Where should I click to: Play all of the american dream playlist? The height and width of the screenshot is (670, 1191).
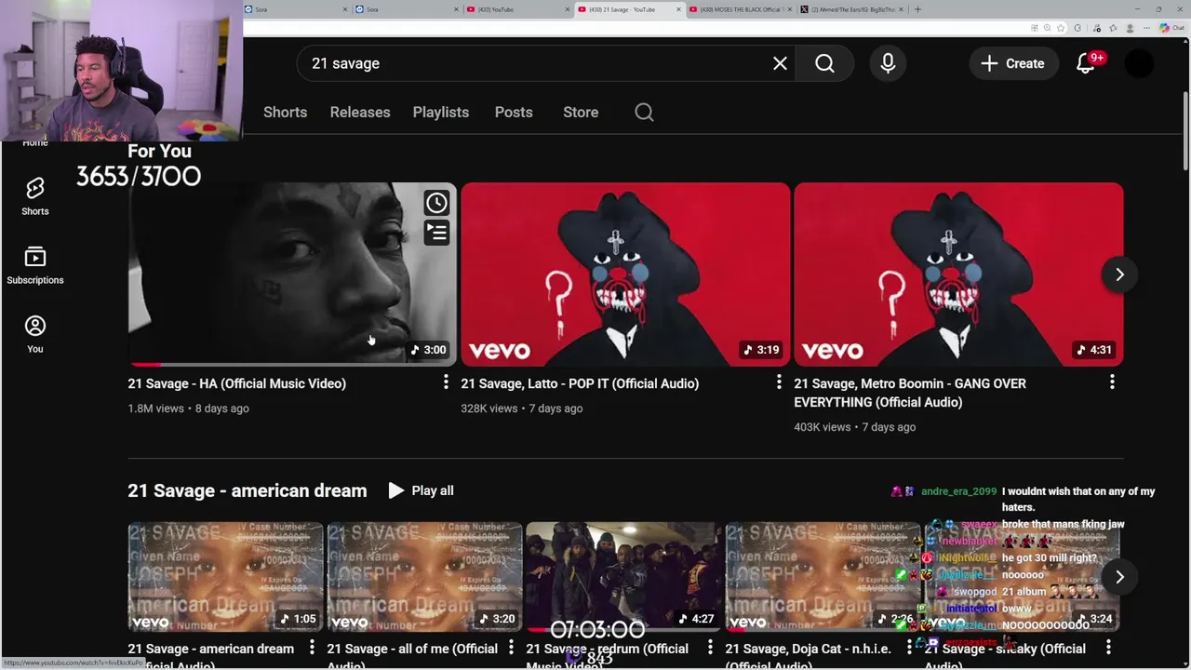pyautogui.click(x=422, y=490)
